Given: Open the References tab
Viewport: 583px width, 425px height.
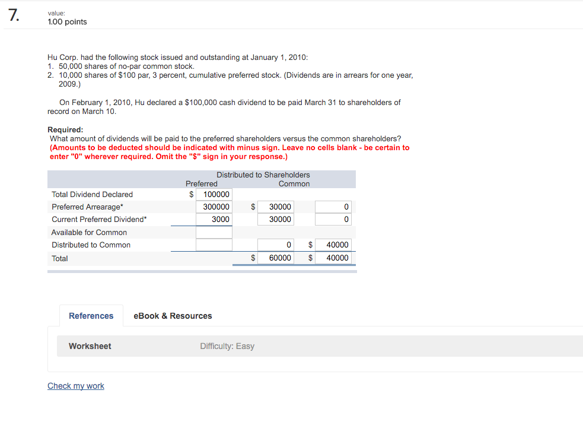Looking at the screenshot, I should pos(91,316).
